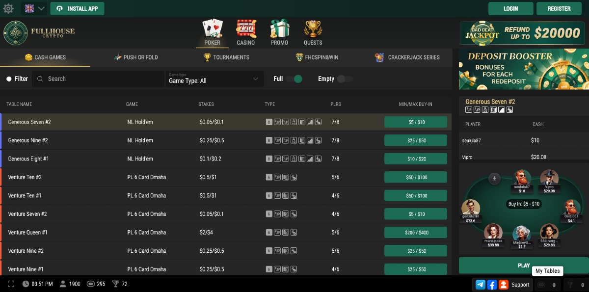
Task: Click Vipro's avatar on the table preview
Action: [x=549, y=178]
